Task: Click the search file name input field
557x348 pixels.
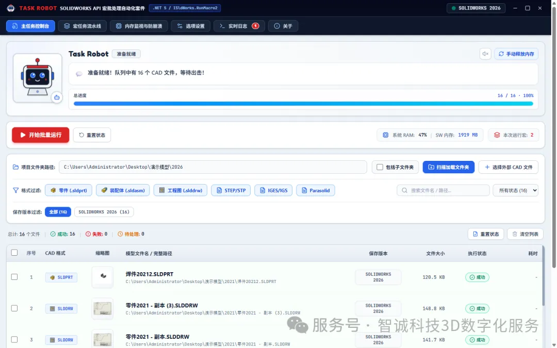Action: pos(443,190)
